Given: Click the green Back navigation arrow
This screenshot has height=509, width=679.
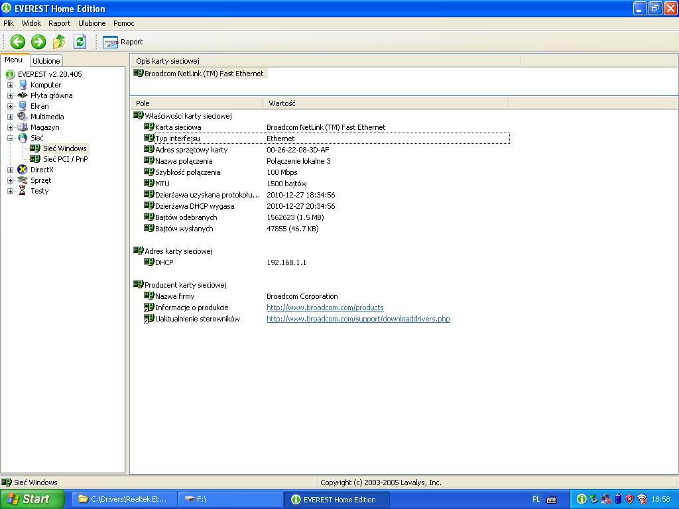Looking at the screenshot, I should coord(17,41).
